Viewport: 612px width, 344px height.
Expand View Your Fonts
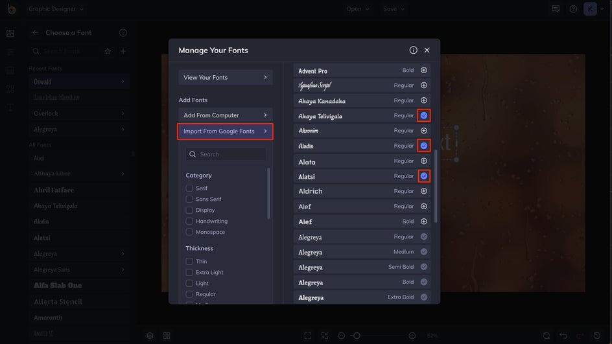(225, 77)
